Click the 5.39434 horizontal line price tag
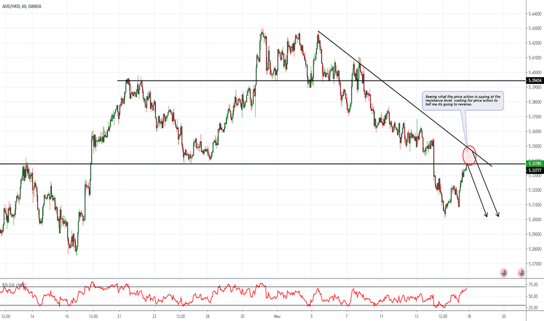Image resolution: width=544 pixels, height=321 pixels. [x=535, y=81]
